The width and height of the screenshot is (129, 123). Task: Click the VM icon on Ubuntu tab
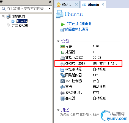[x=84, y=4]
